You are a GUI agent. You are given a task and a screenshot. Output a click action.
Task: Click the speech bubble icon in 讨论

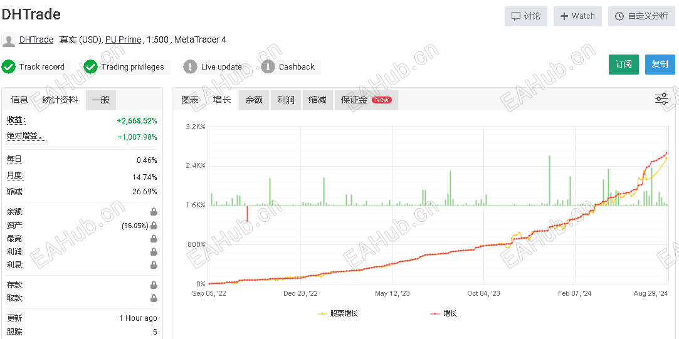click(516, 16)
